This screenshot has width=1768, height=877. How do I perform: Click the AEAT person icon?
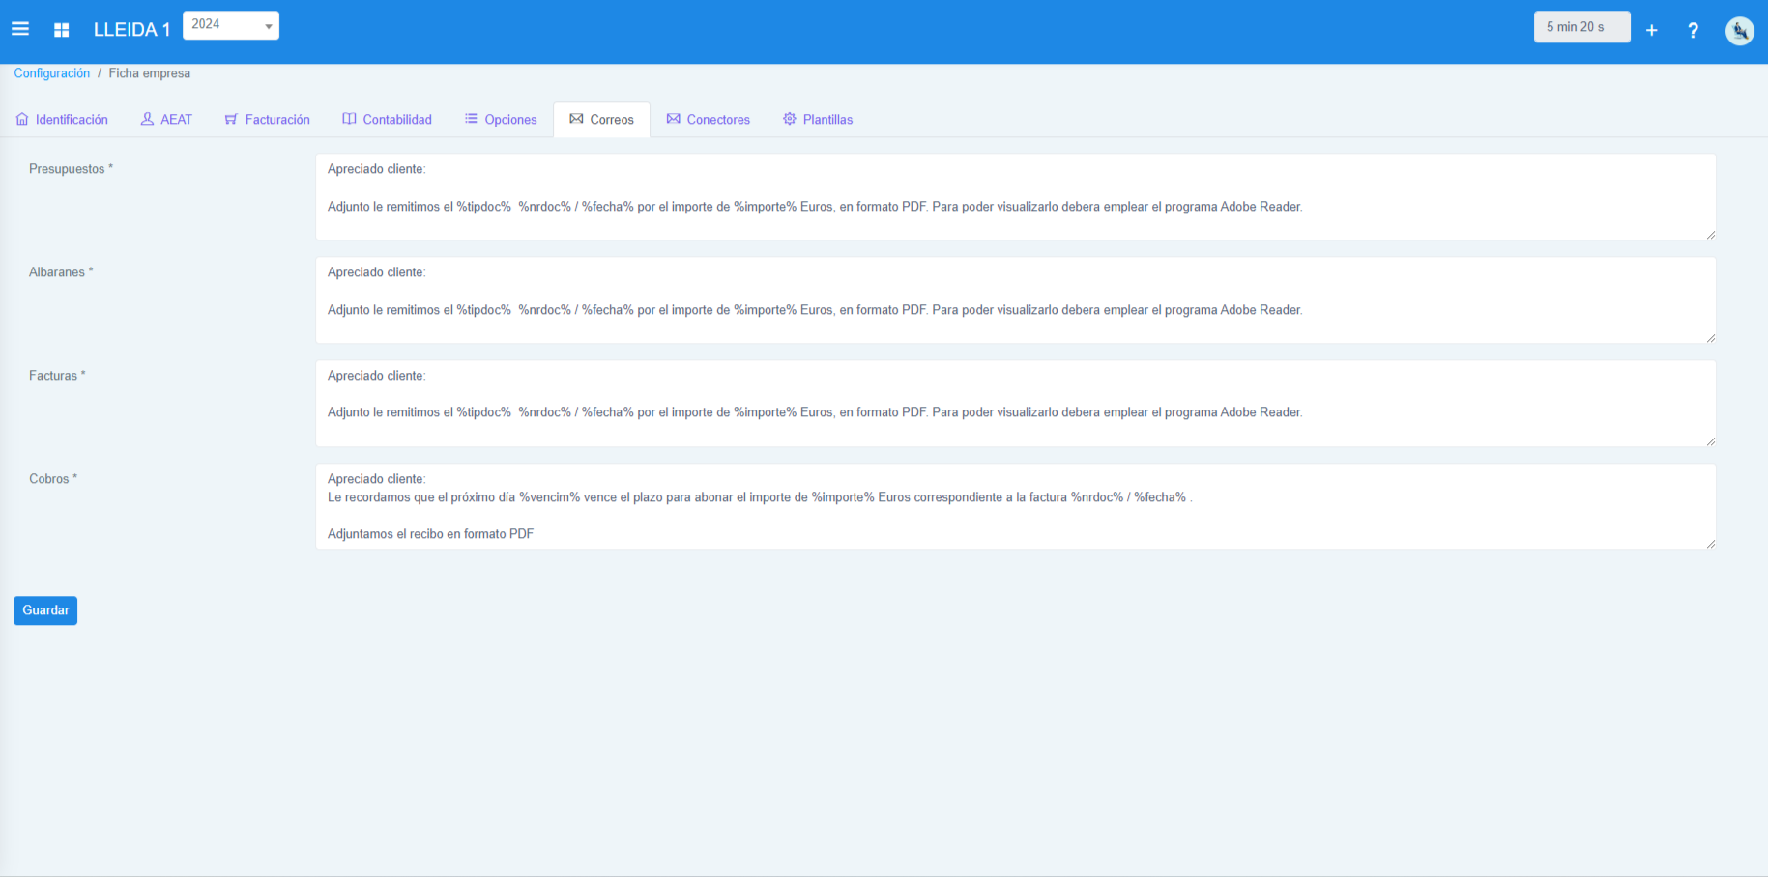(x=147, y=119)
